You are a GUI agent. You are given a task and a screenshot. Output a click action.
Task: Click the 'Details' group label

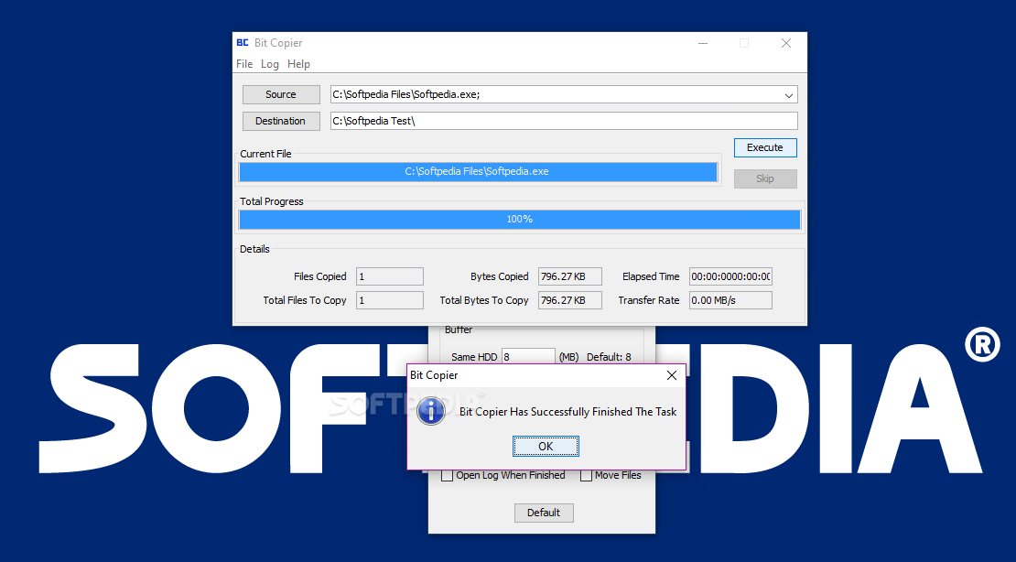point(254,249)
